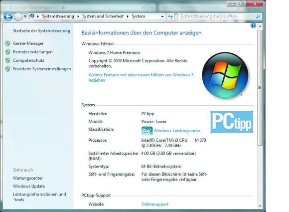
Task: Go back with the blue back arrow
Action: [x=8, y=16]
